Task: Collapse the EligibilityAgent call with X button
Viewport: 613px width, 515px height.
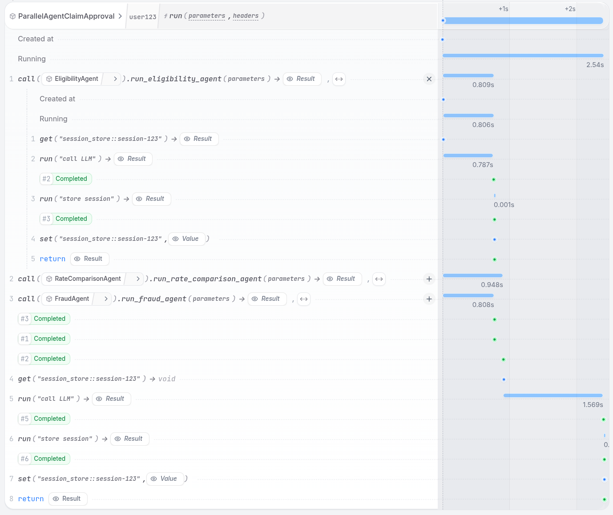Action: point(429,79)
